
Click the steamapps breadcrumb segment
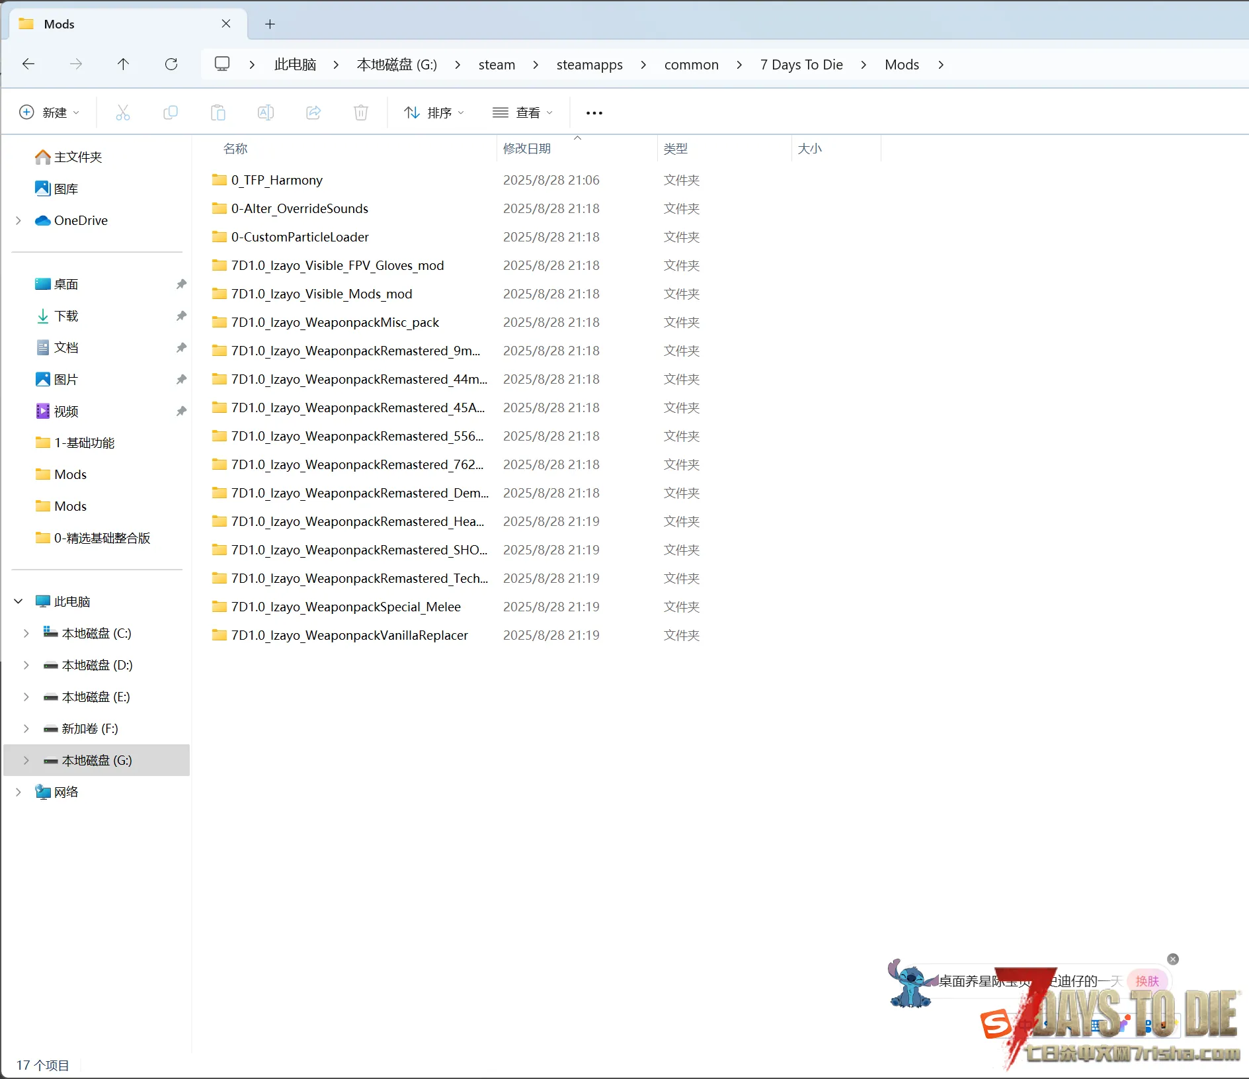pos(589,65)
